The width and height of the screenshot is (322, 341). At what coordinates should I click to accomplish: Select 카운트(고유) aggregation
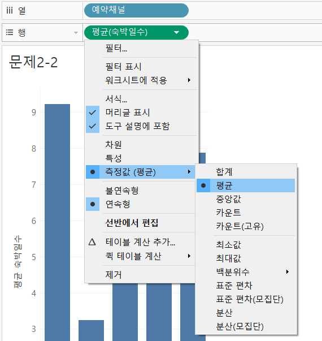click(246, 226)
